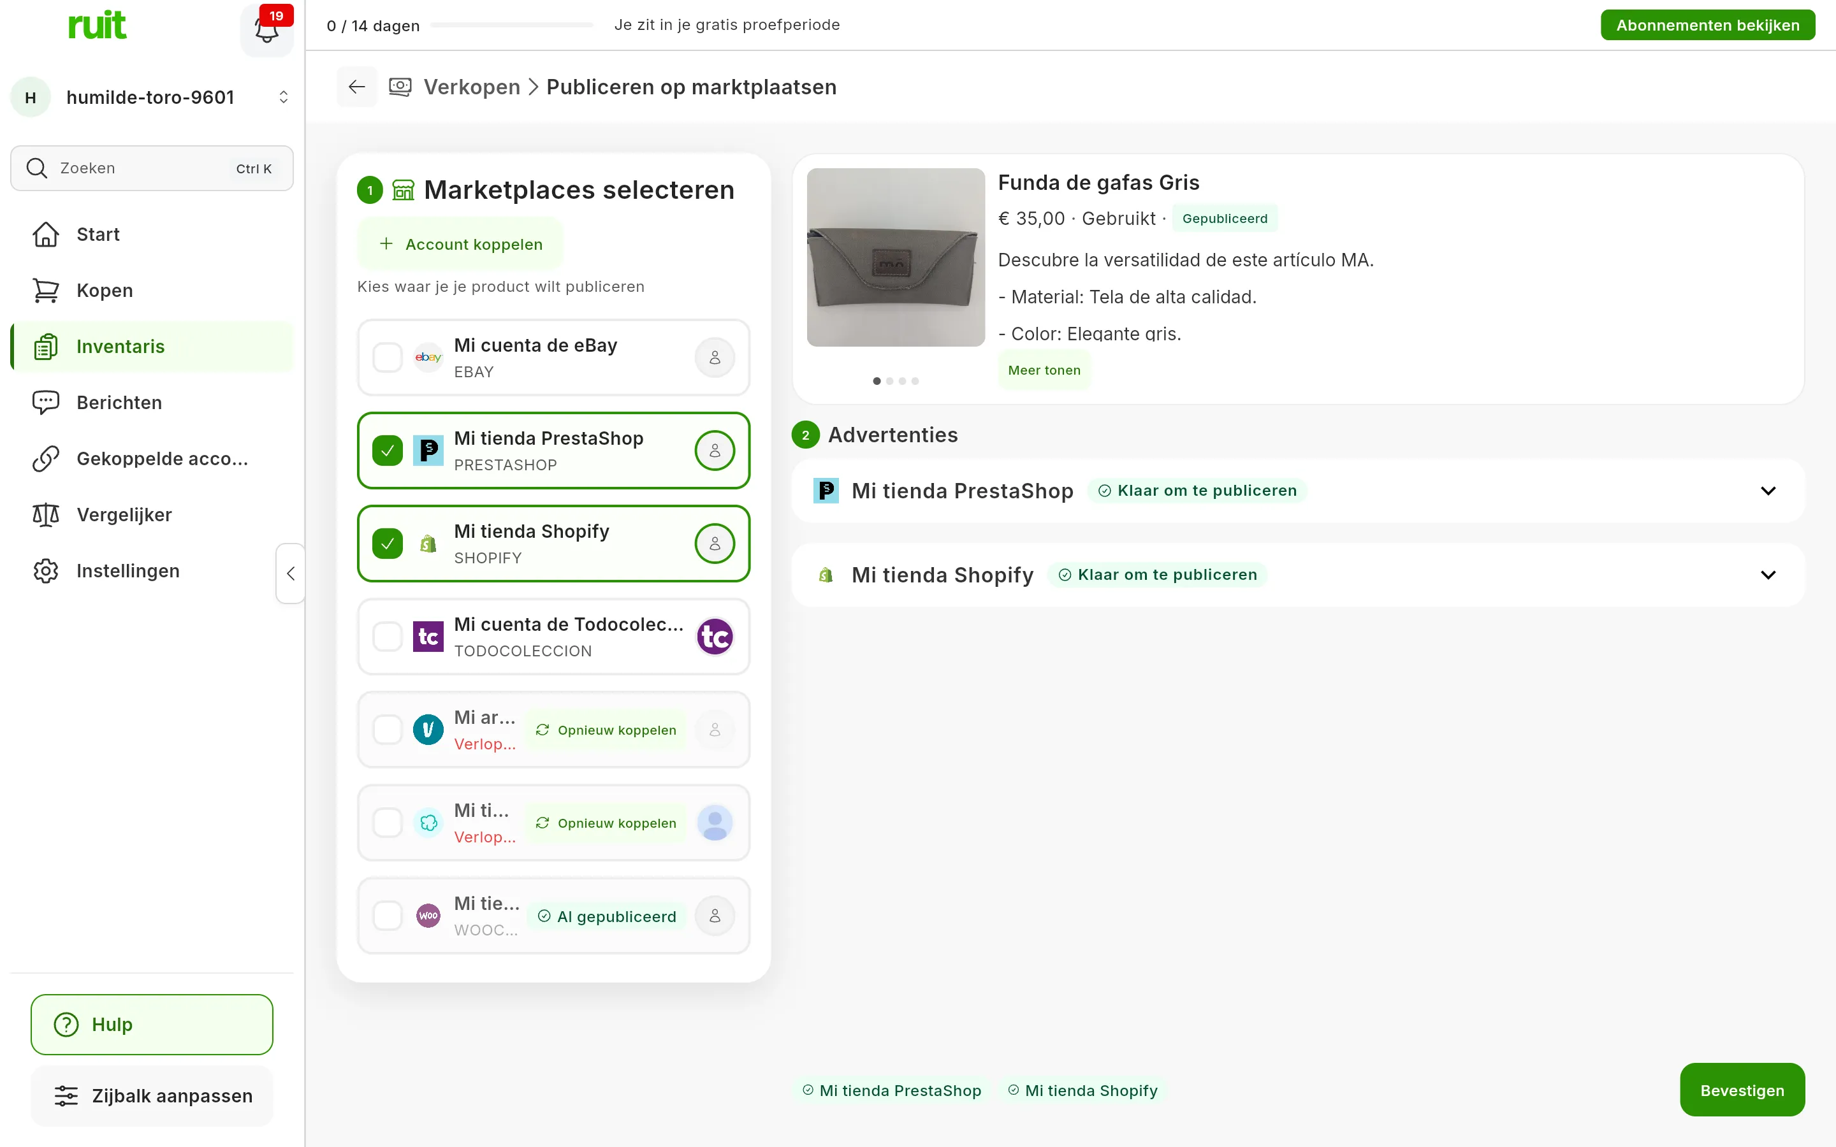Uncheck the Mi tienda PrestaShop checkbox
1836x1147 pixels.
(387, 451)
